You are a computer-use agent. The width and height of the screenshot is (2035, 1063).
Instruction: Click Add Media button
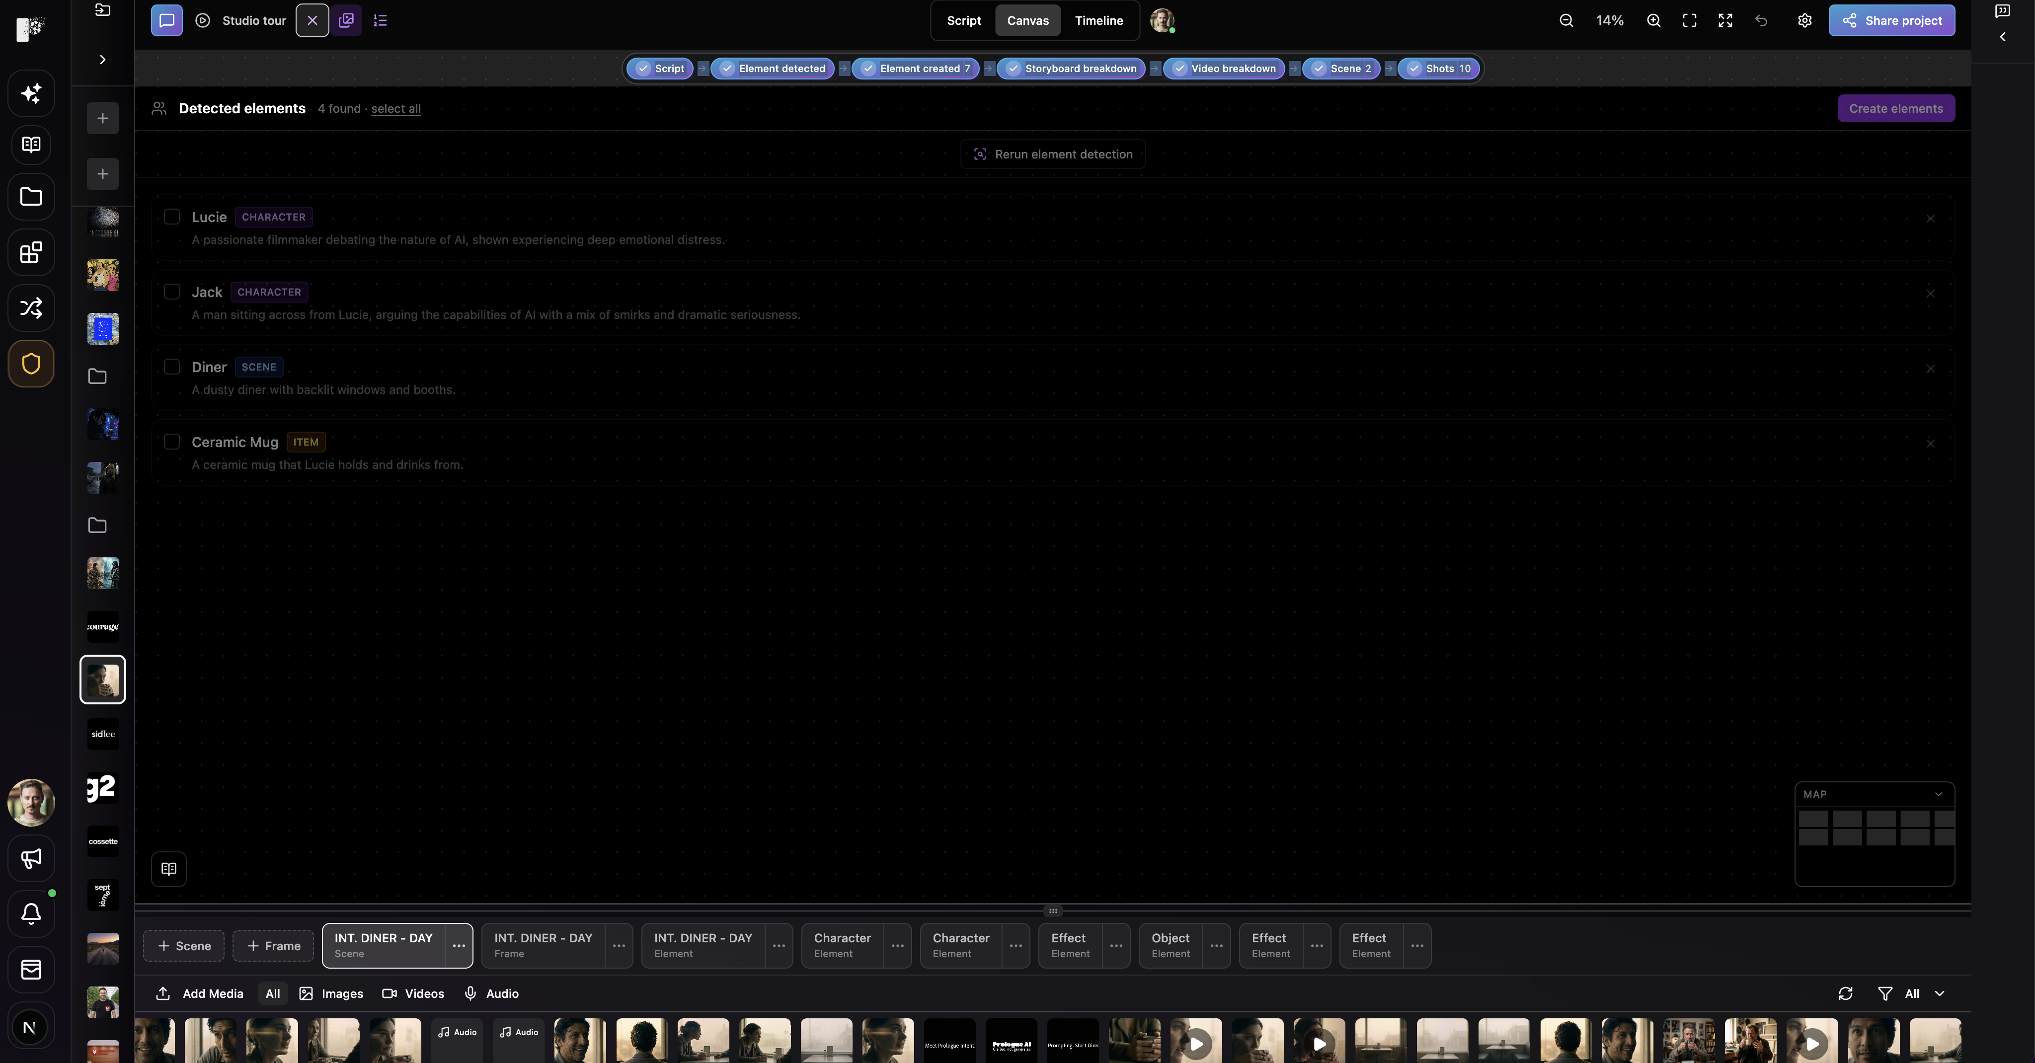(x=200, y=993)
